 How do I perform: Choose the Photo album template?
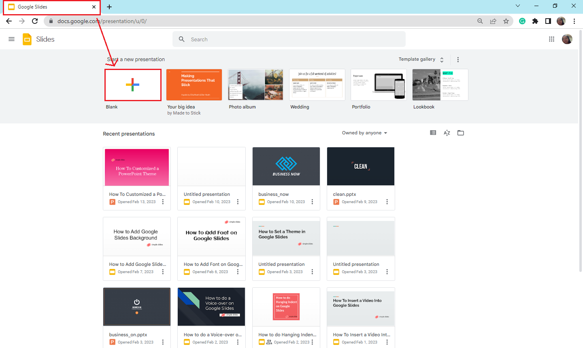coord(256,85)
